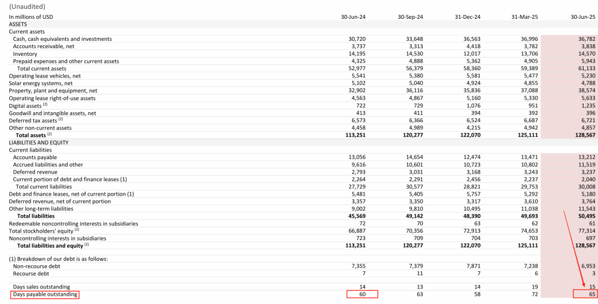The image size is (598, 304).
Task: Click cash value 36,782
Action: [x=586, y=39]
